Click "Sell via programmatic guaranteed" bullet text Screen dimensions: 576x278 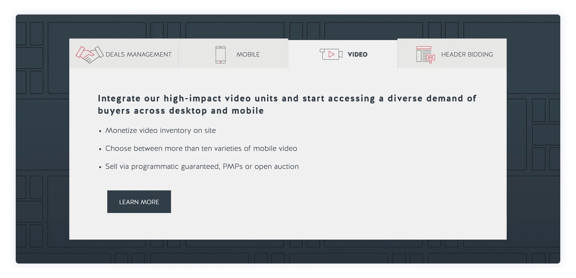tap(202, 167)
